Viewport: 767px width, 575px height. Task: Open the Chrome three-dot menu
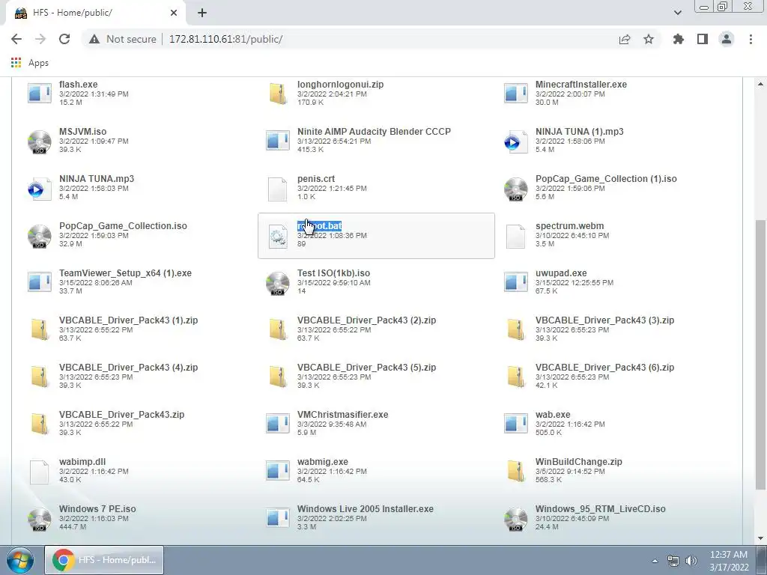tap(751, 39)
